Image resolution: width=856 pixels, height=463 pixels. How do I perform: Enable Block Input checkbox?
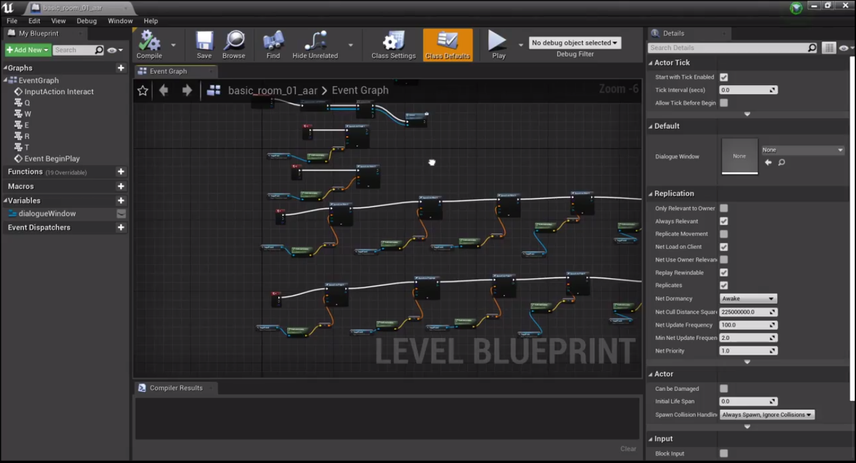pos(723,454)
